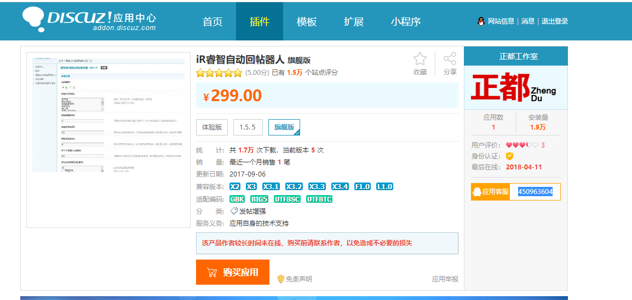The width and height of the screenshot is (632, 300).
Task: Click the 正都 ZhengDu developer logo
Action: tap(514, 87)
